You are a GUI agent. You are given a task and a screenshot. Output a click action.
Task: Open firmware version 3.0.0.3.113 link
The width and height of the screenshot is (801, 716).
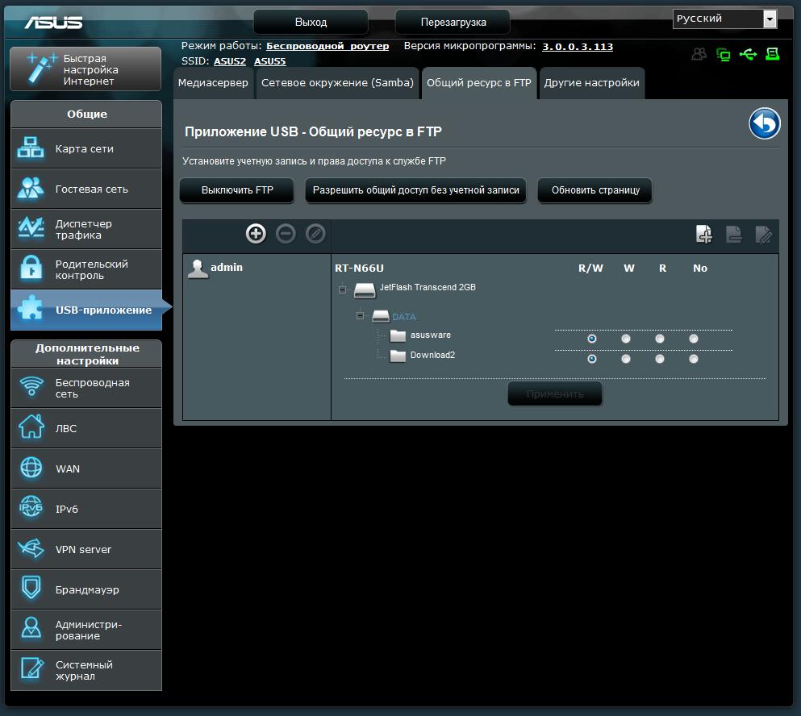(x=578, y=47)
